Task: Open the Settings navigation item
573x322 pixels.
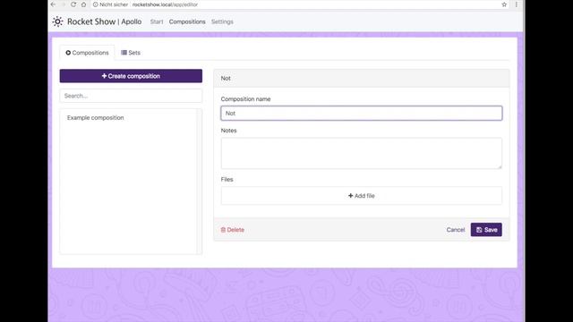Action: pyautogui.click(x=222, y=21)
